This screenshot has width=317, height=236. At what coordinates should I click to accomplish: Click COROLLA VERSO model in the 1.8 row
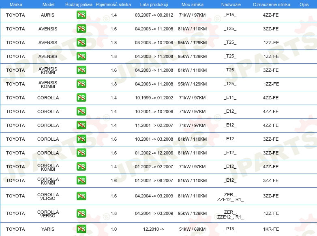pos(48,214)
